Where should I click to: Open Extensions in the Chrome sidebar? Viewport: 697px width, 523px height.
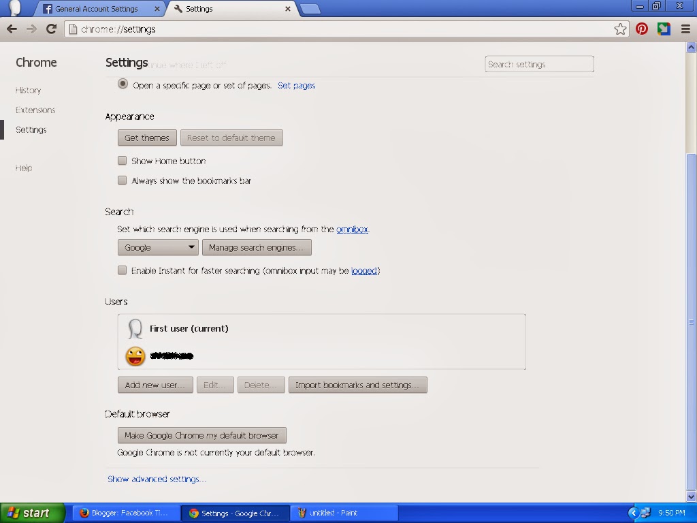pyautogui.click(x=35, y=110)
